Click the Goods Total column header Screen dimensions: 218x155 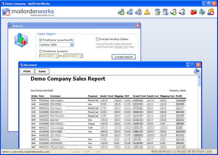106,96
